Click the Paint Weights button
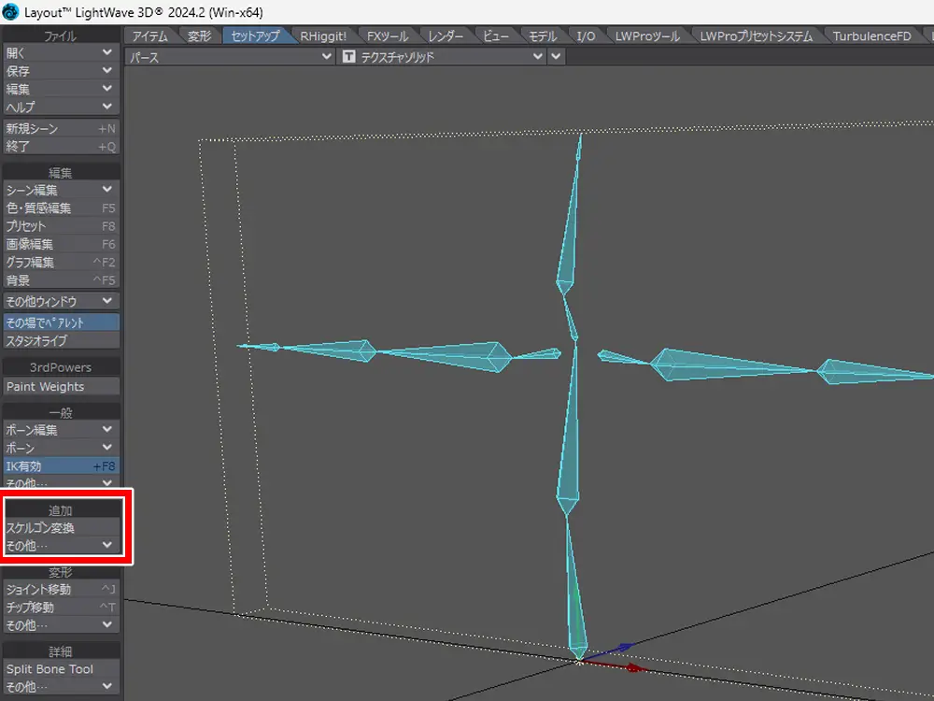Image resolution: width=934 pixels, height=701 pixels. [61, 386]
